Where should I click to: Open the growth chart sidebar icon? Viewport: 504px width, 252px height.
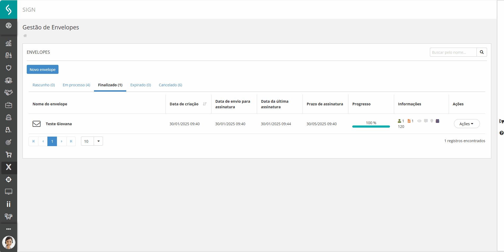tap(8, 43)
